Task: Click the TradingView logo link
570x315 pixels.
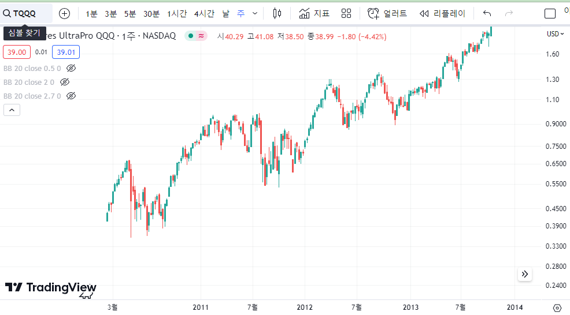Action: tap(50, 288)
